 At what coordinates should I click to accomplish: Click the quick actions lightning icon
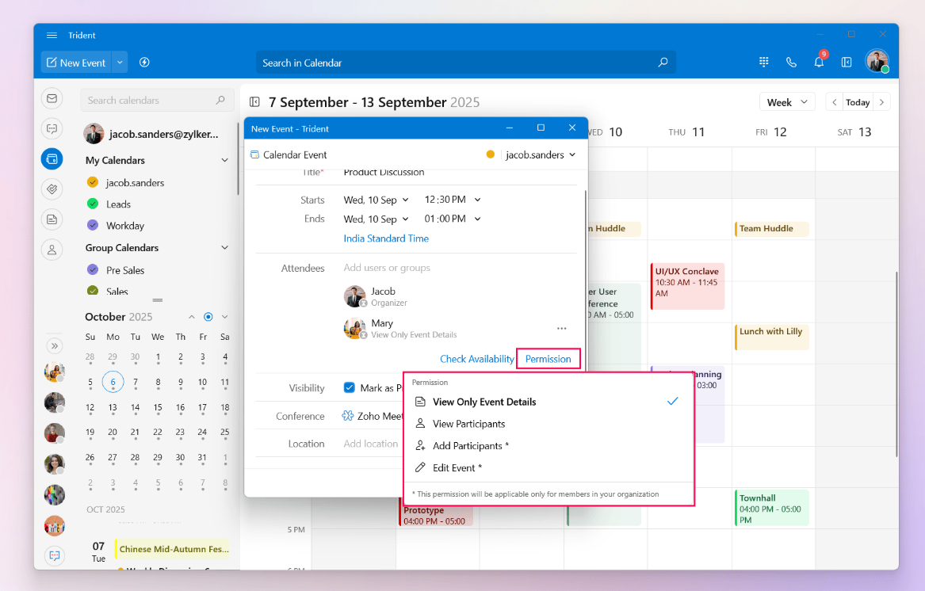point(144,63)
